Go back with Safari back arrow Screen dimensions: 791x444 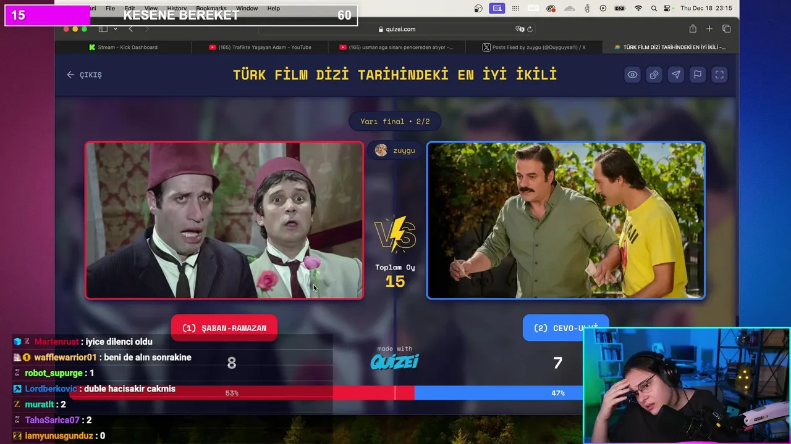point(130,29)
